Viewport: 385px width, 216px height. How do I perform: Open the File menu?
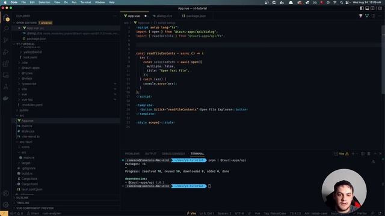(x=23, y=2)
